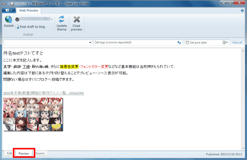247x160 pixels.
Task: Switch to the Preview tab
Action: [24, 153]
